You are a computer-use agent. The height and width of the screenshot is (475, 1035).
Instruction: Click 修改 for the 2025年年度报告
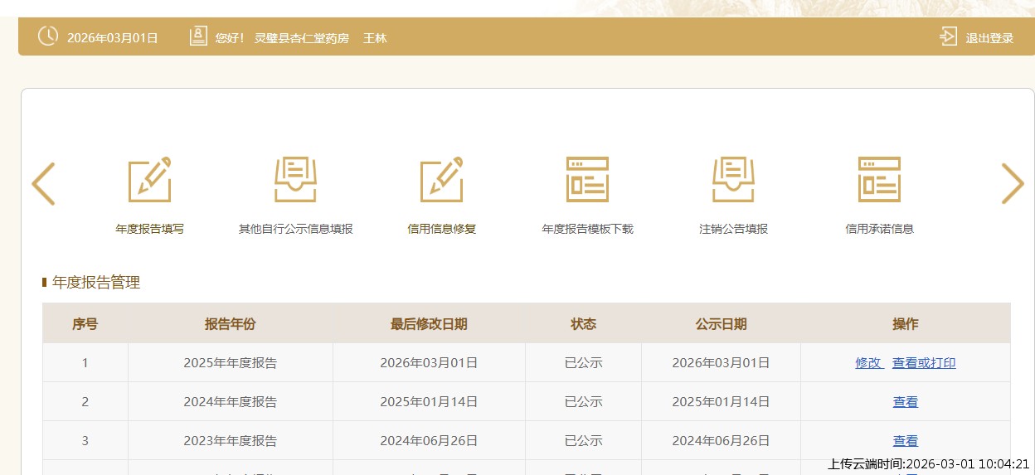pos(868,363)
